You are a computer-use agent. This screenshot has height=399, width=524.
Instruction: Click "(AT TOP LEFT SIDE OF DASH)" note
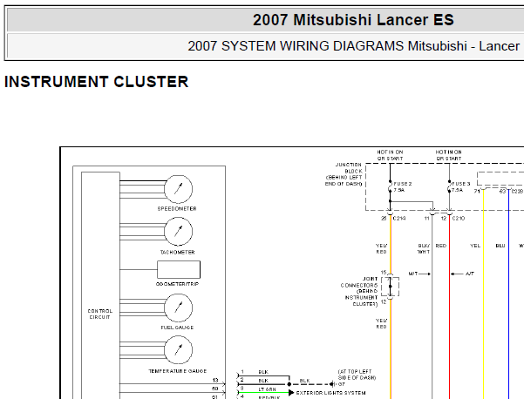pos(357,375)
